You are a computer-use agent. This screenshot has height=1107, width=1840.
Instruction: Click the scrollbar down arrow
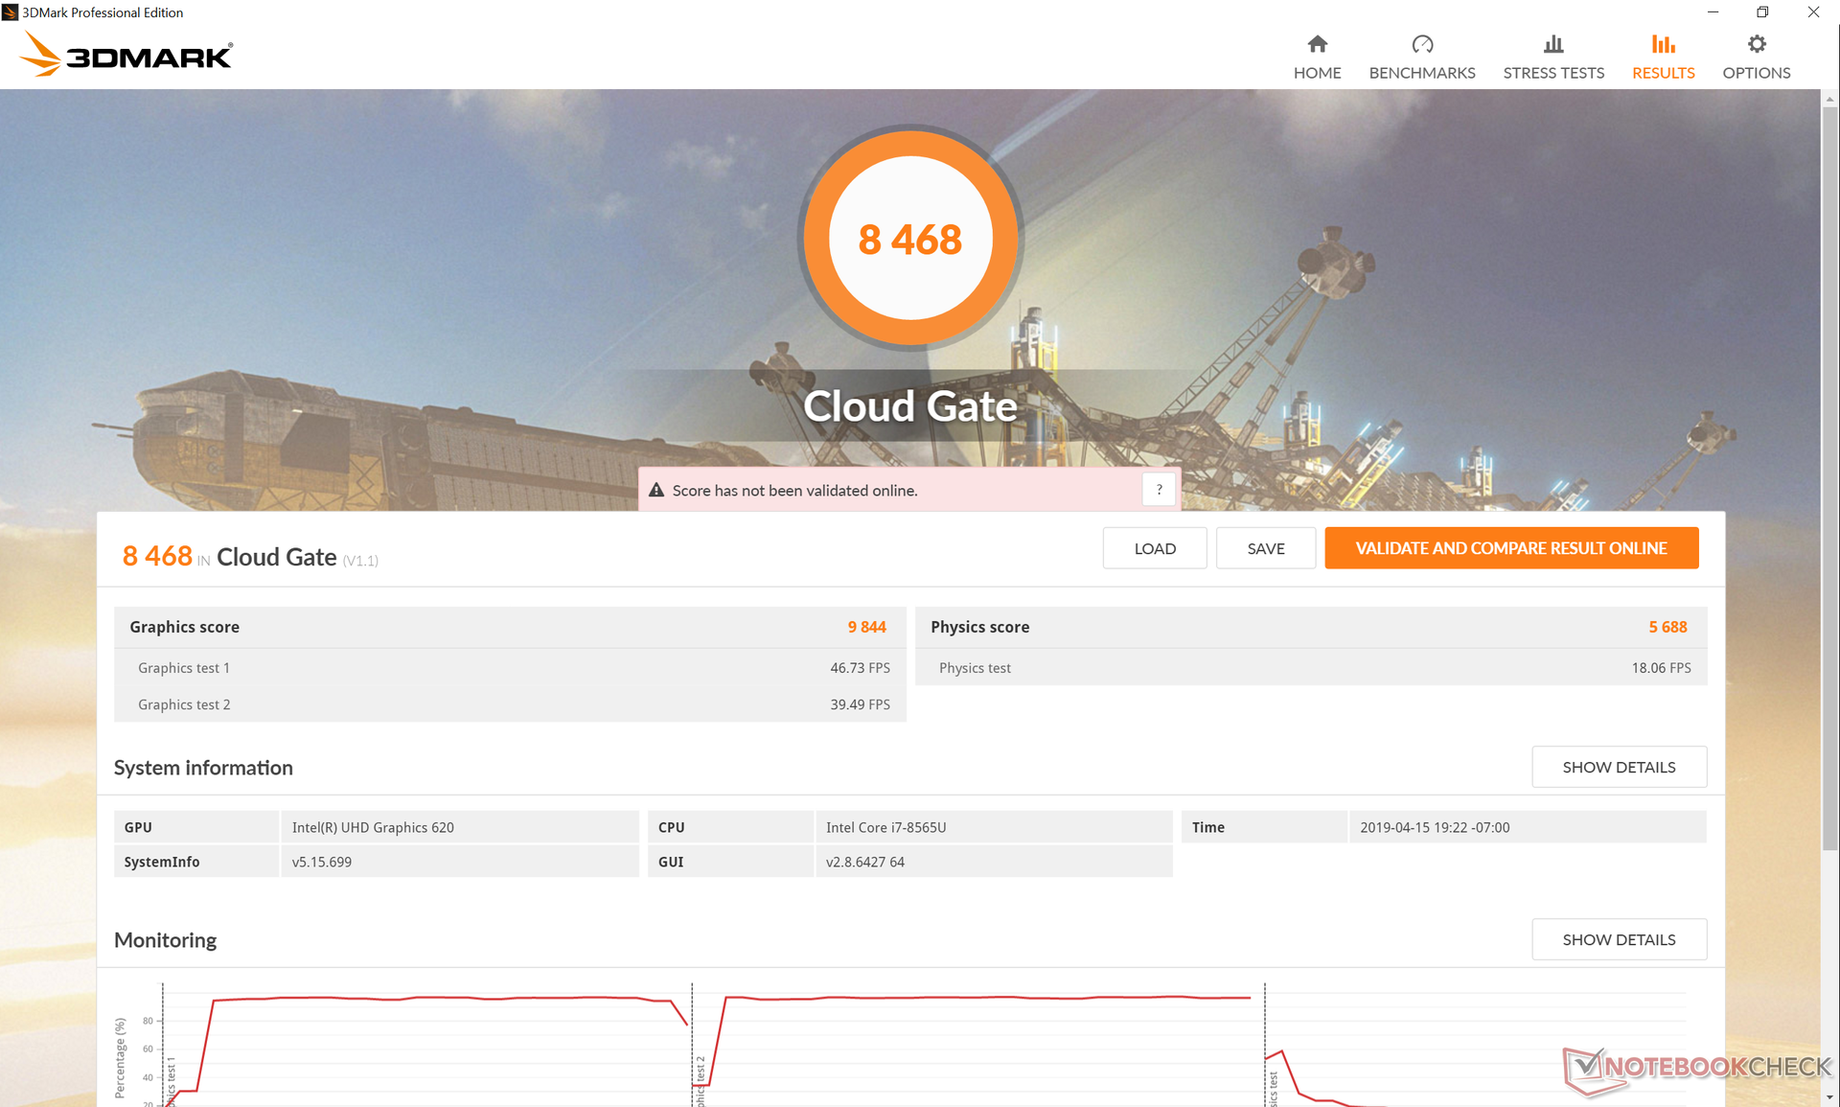(x=1829, y=1097)
